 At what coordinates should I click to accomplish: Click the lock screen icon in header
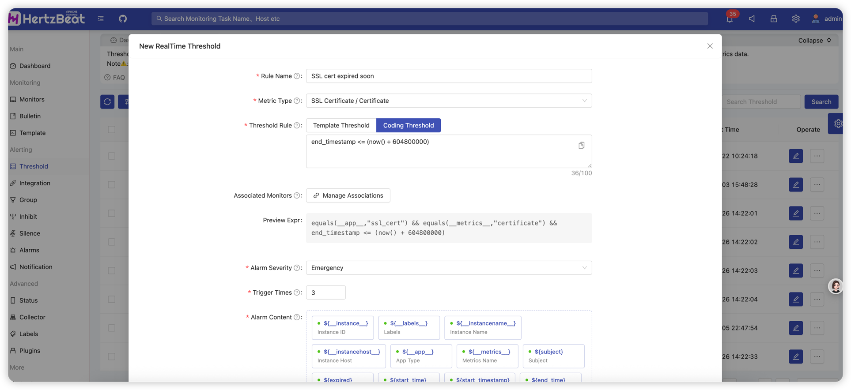(x=774, y=19)
